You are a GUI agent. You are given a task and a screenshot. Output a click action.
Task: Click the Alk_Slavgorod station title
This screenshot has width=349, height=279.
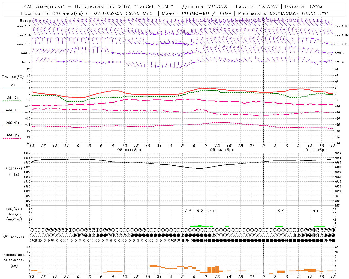point(44,7)
